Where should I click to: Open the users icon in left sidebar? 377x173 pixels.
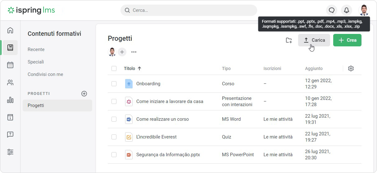pyautogui.click(x=10, y=82)
